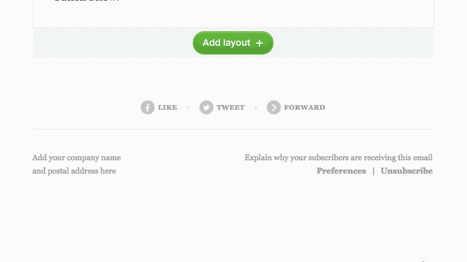
Task: Edit the 'Explain why your subscribers' text
Action: 339,158
